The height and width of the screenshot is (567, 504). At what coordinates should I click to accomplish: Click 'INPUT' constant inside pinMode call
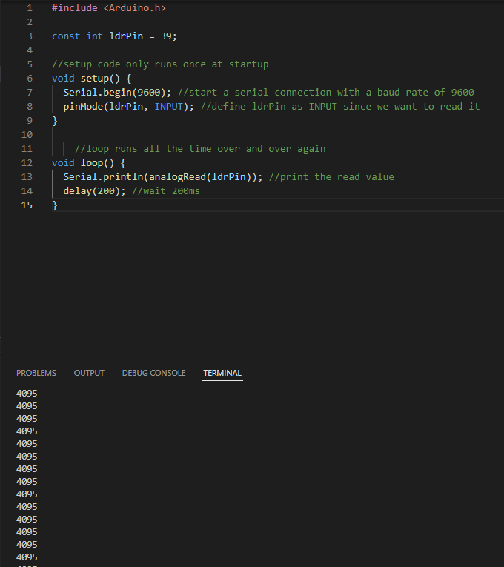pos(168,107)
